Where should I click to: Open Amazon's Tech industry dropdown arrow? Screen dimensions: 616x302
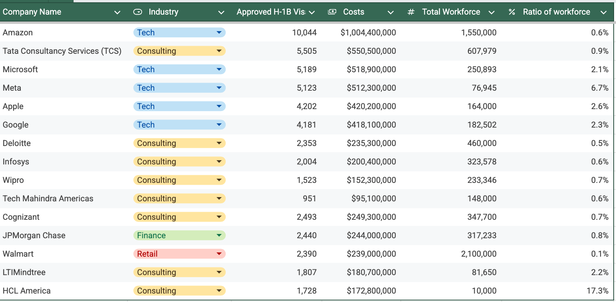coord(219,33)
